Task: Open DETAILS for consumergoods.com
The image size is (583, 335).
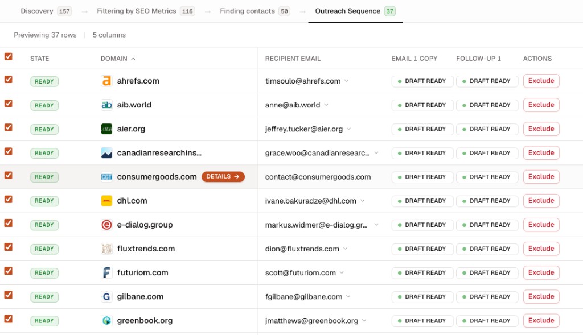Action: 223,177
